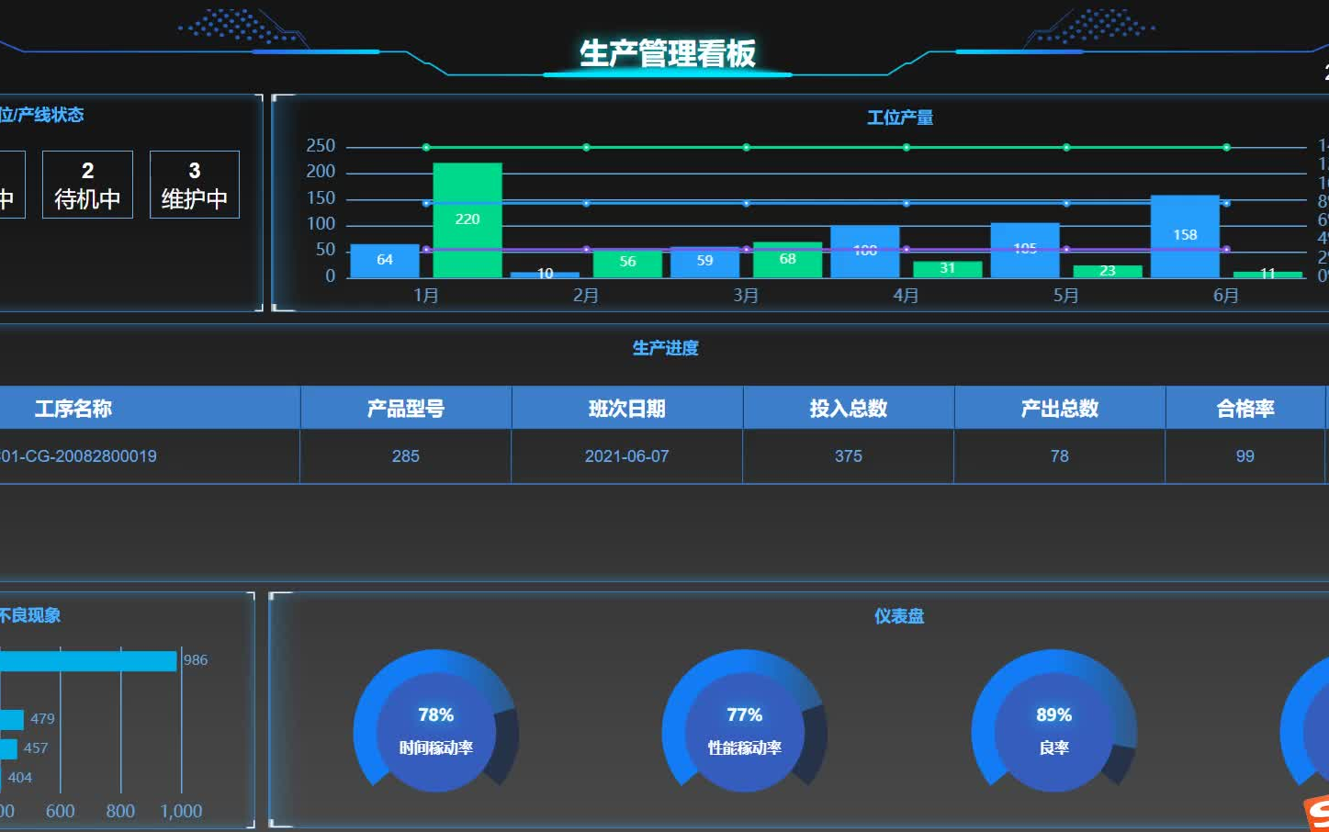Click the blue 158 bar for 6月
The height and width of the screenshot is (832, 1329).
[x=1185, y=236]
